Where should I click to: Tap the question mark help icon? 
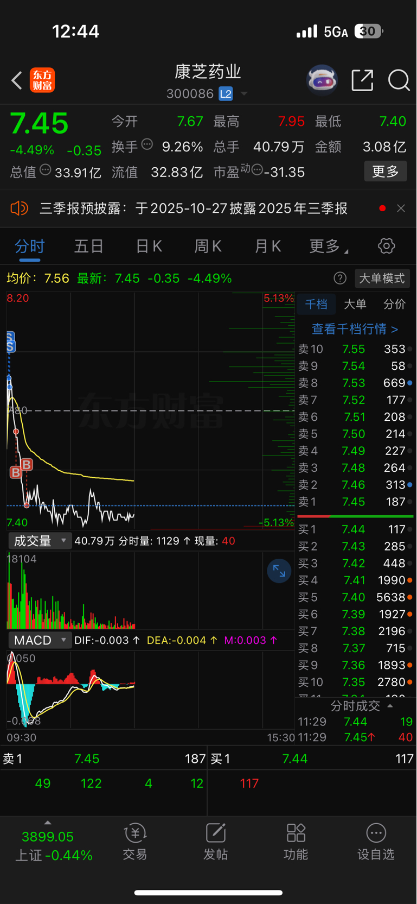tap(340, 279)
